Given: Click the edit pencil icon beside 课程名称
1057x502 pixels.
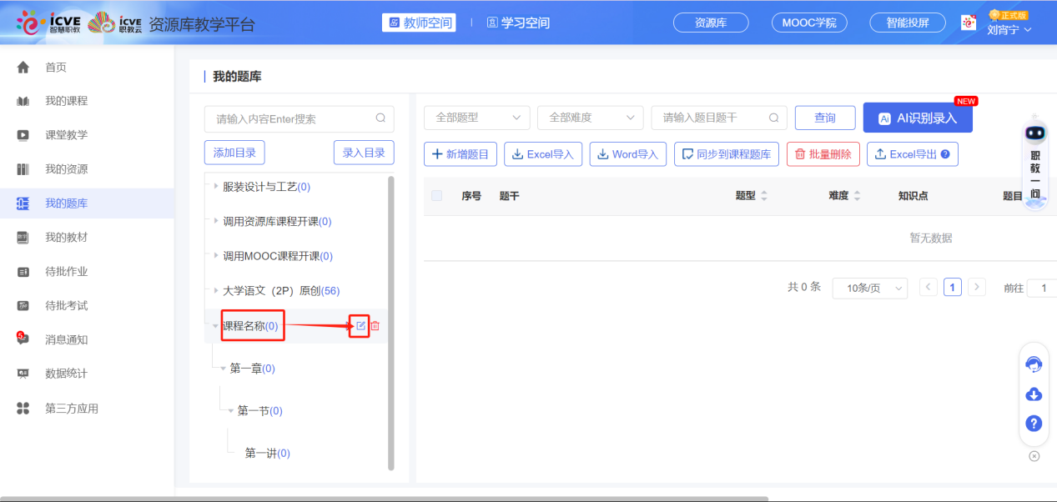Looking at the screenshot, I should coord(359,325).
